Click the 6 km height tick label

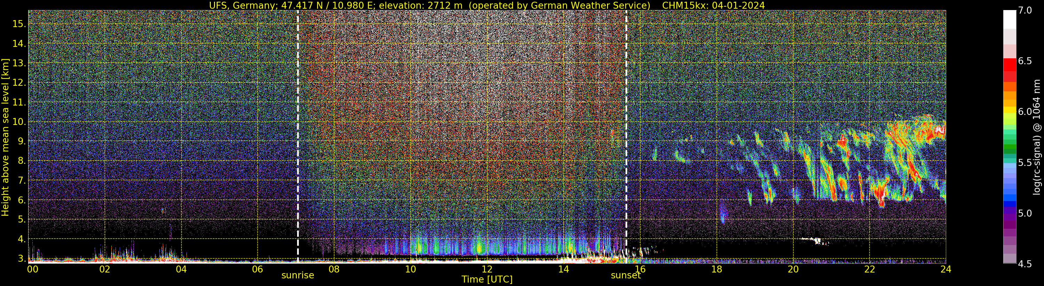coord(22,200)
